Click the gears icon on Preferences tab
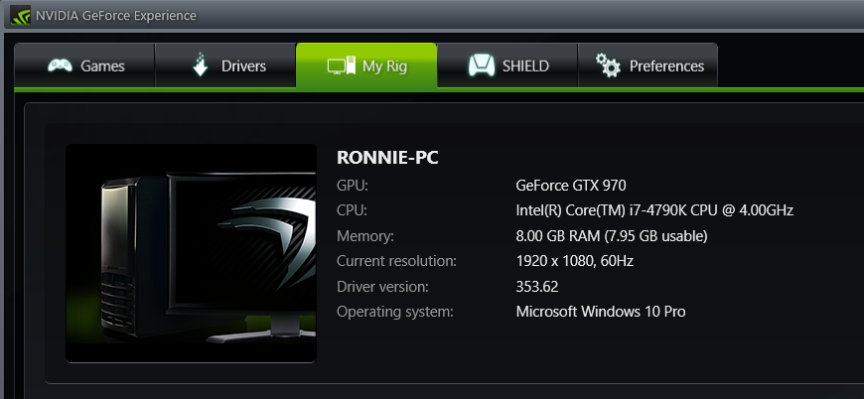The height and width of the screenshot is (399, 864). pos(609,65)
